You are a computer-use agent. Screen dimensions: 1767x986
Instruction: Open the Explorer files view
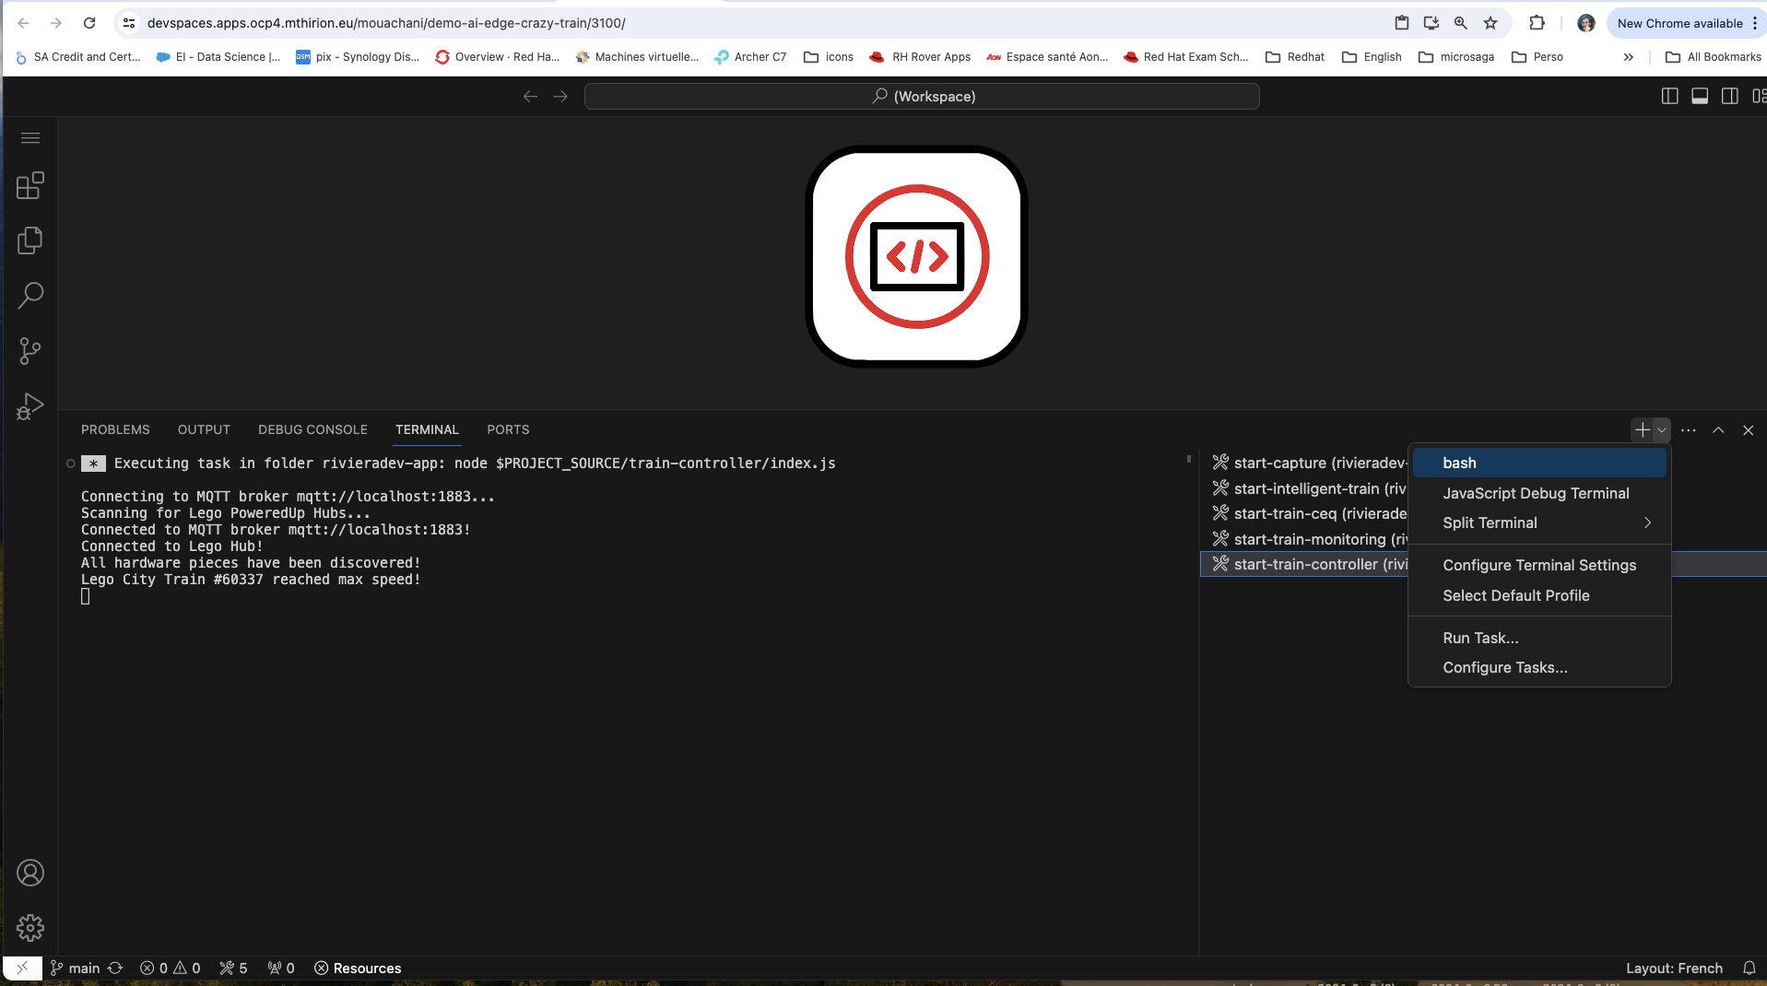click(x=30, y=241)
